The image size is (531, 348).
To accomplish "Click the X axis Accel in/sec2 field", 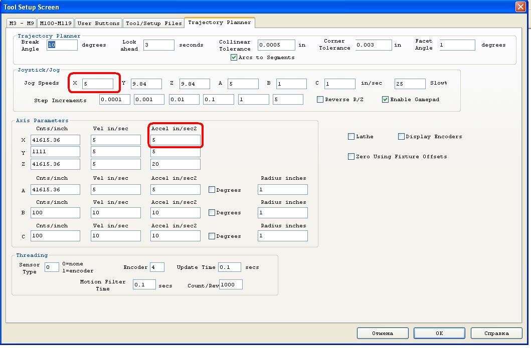I will point(175,140).
